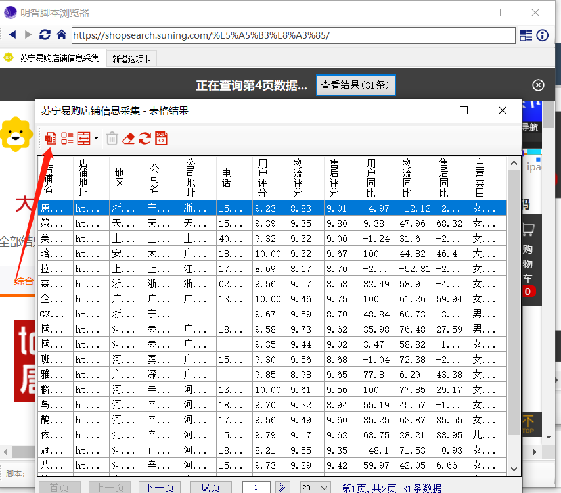Click the cell showing 47.96
561x493 pixels.
[415, 223]
